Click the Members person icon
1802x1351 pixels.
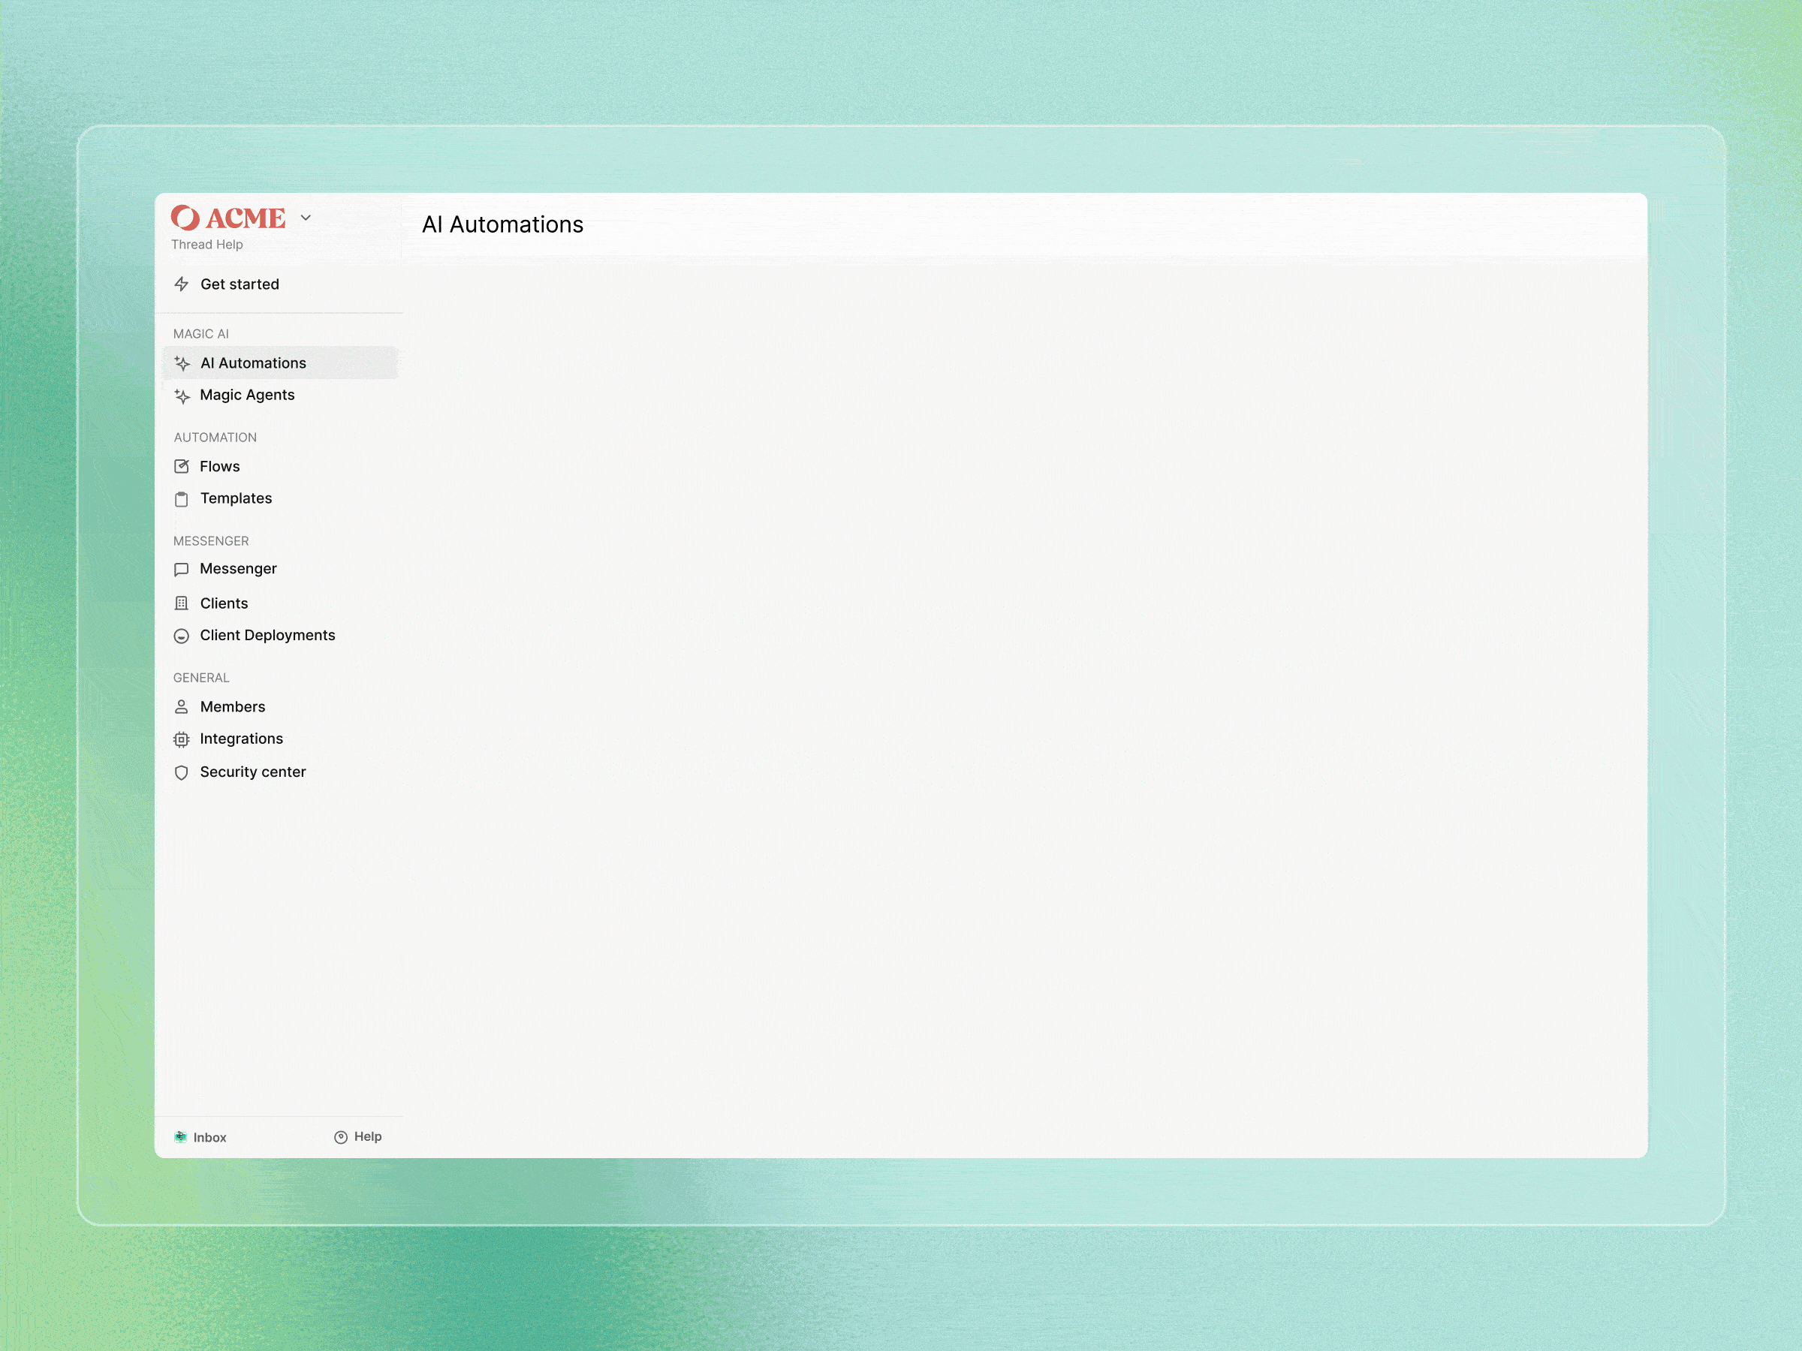182,707
